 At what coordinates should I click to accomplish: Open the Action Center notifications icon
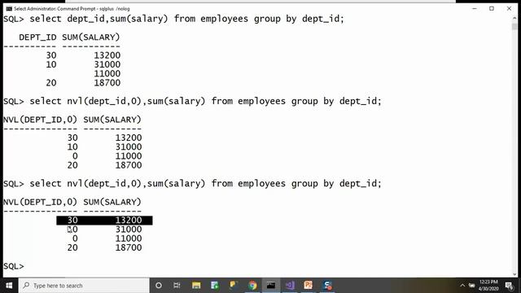[509, 286]
